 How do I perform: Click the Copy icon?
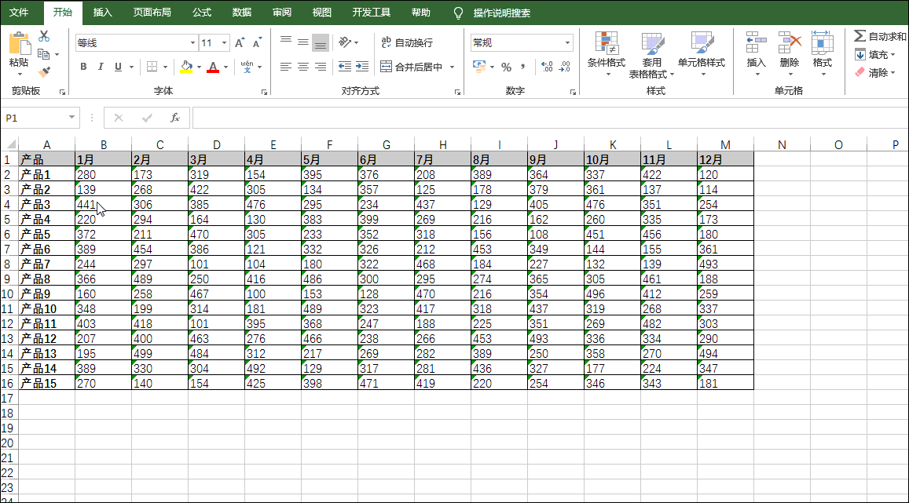coord(43,54)
